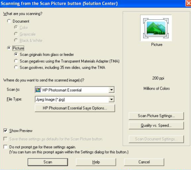Toggle the Show Preview checkbox
191x170 pixels.
[x=5, y=131]
